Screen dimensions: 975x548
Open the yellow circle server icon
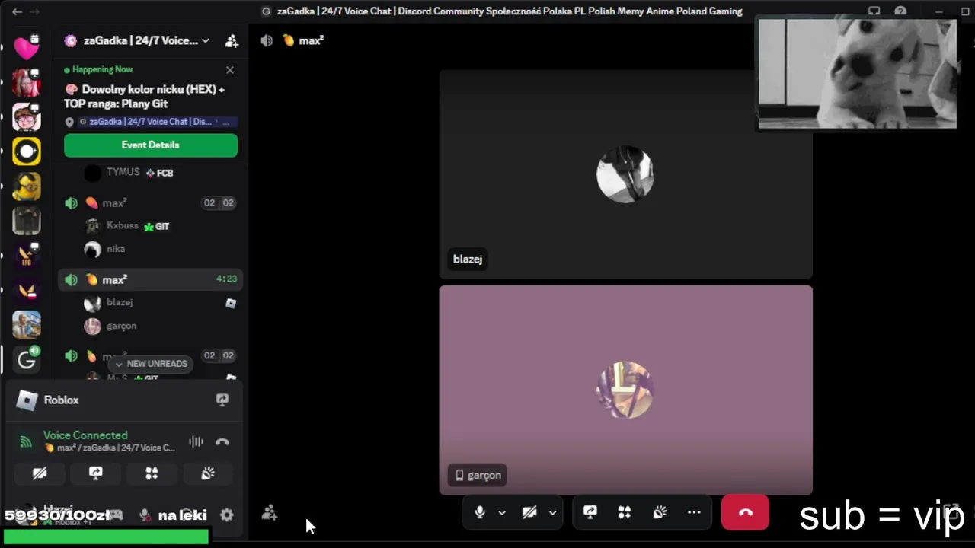tap(26, 151)
